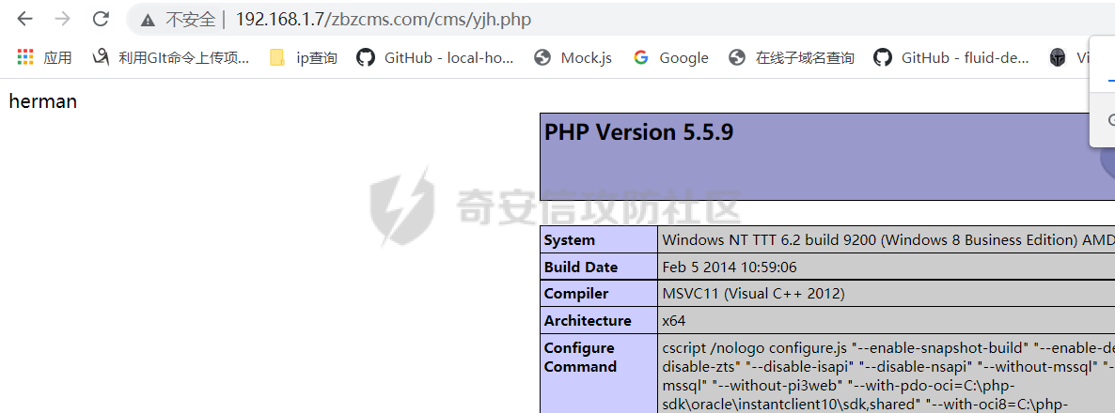Open the GitHub - fluid-de bookmark
Viewport: 1115px width, 413px height.
coord(951,57)
